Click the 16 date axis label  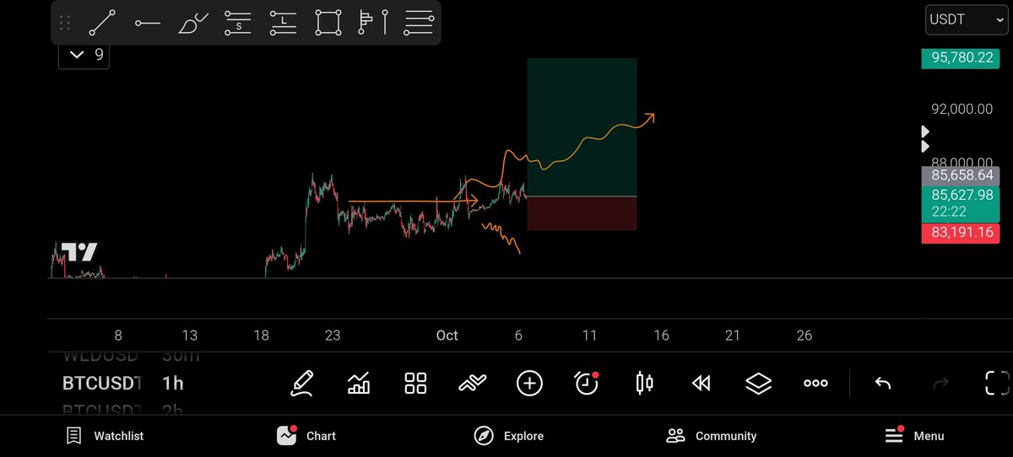[x=661, y=335]
